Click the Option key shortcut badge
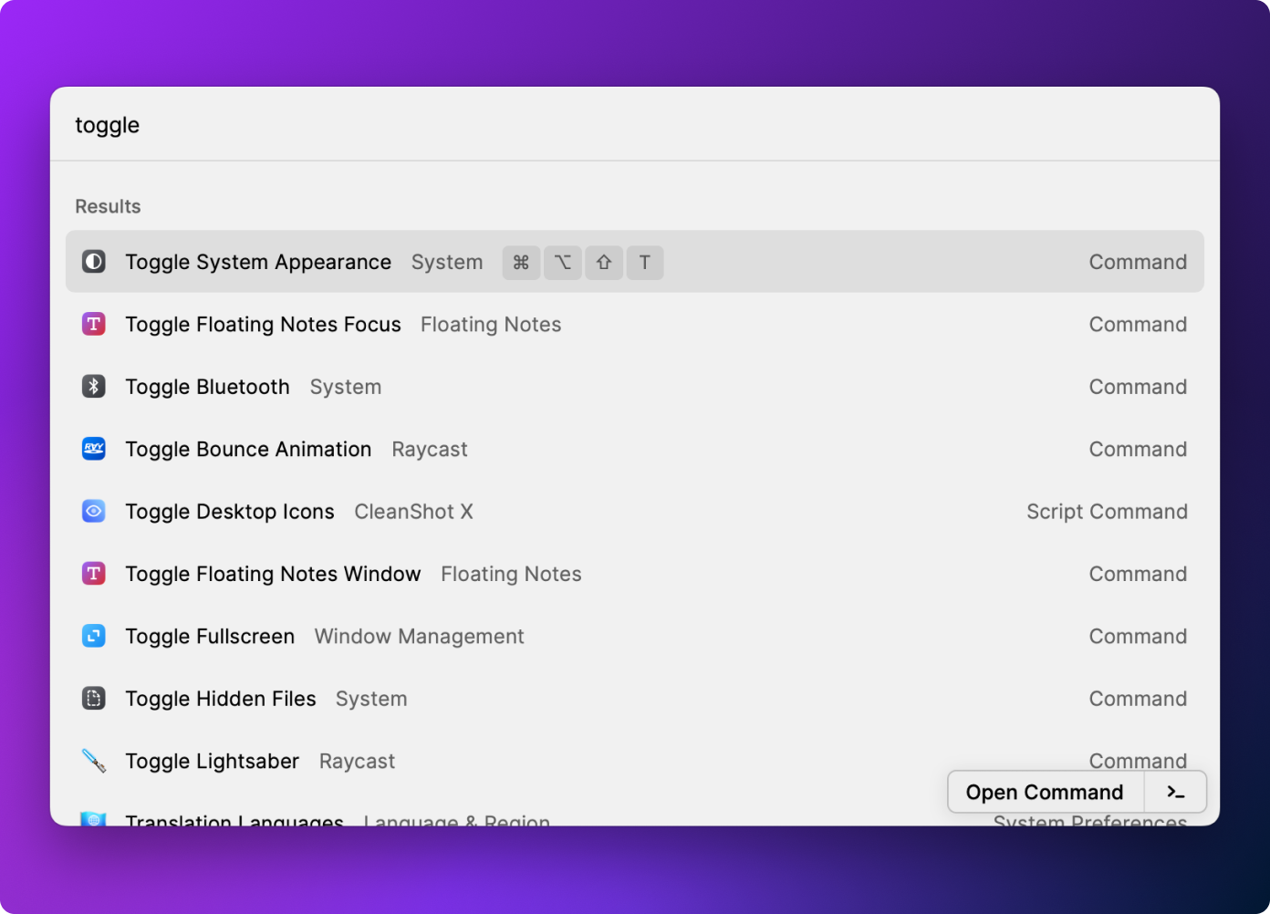Viewport: 1270px width, 914px height. [563, 263]
